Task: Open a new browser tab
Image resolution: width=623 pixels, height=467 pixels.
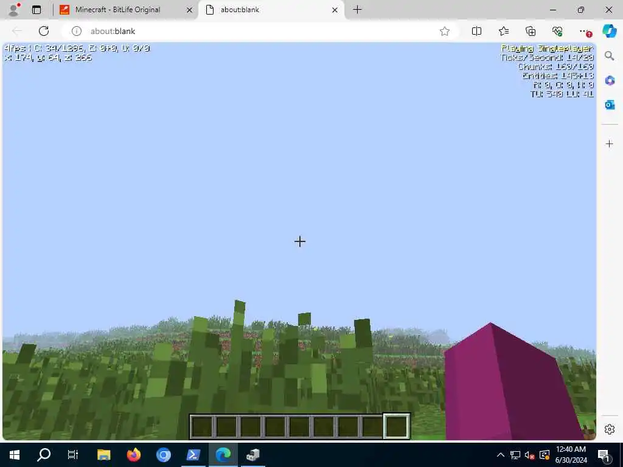Action: pos(357,10)
